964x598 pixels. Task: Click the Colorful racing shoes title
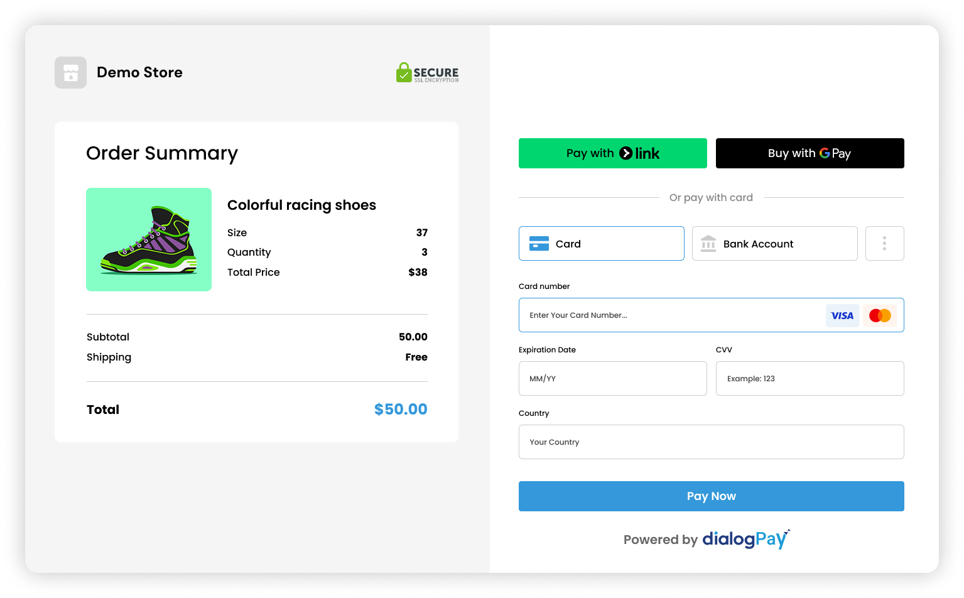point(301,205)
